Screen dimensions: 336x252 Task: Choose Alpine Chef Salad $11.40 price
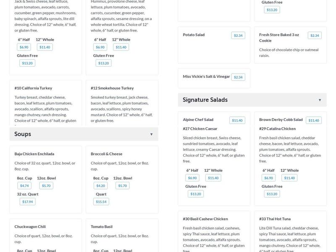point(237,121)
